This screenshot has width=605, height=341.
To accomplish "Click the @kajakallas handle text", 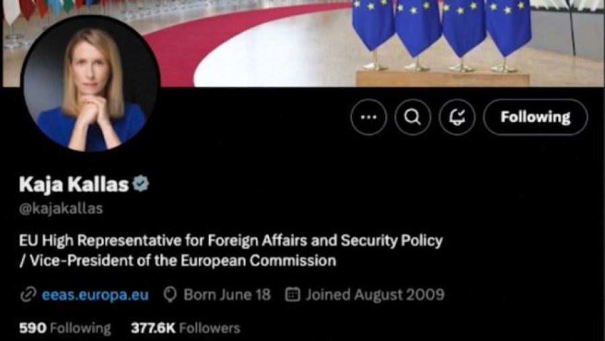I will 61,209.
